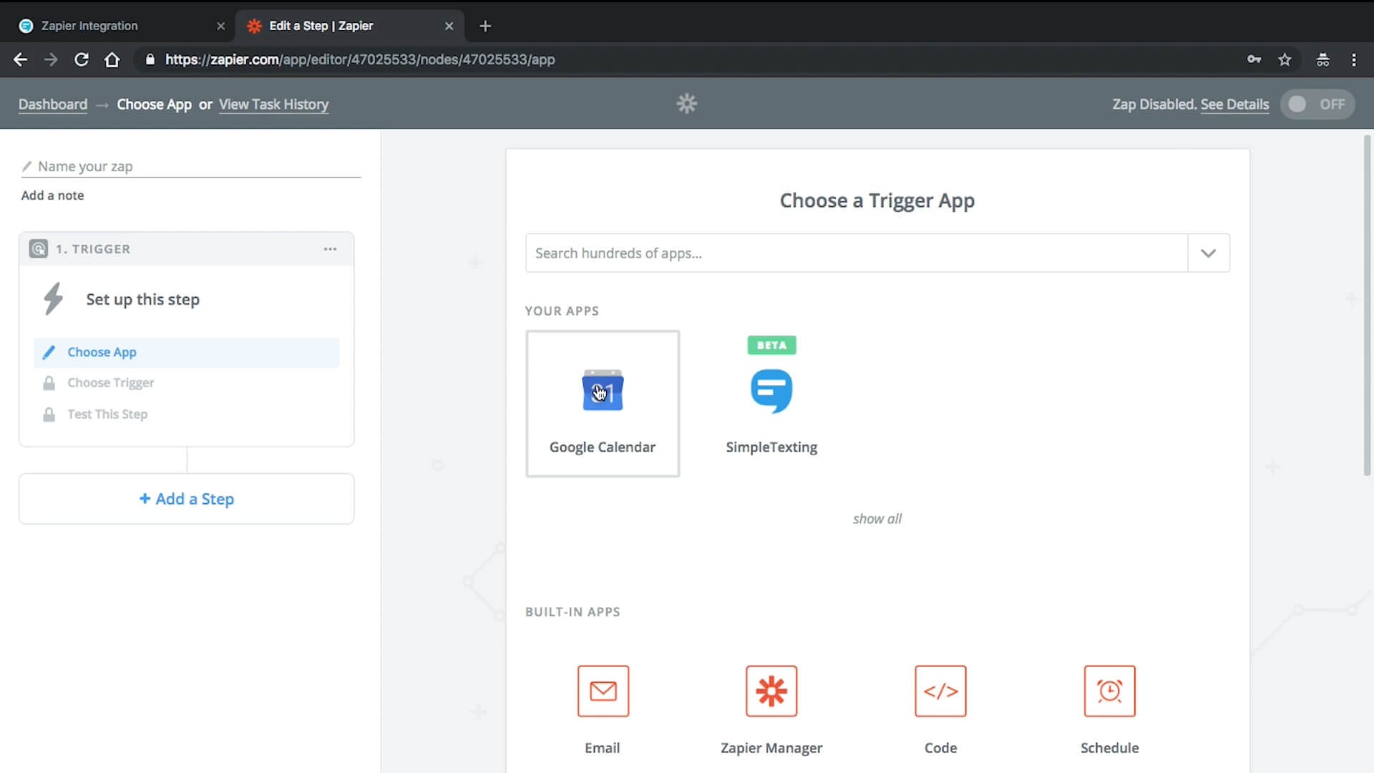This screenshot has height=773, width=1374.
Task: Click the Search hundreds of apps field
Action: coord(857,253)
